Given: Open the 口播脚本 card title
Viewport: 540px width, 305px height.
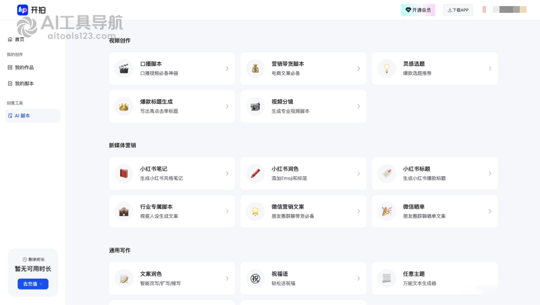Looking at the screenshot, I should (x=151, y=64).
